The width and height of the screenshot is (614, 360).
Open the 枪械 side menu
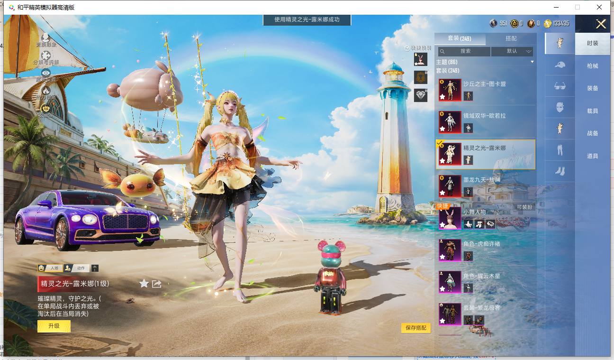coord(593,66)
